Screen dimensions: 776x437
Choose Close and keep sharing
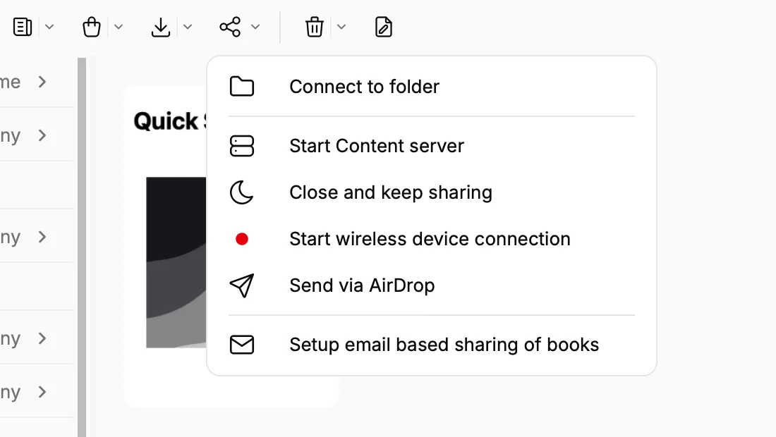coord(432,192)
